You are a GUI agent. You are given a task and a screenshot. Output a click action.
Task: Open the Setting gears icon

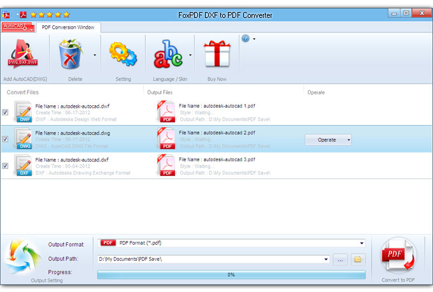pyautogui.click(x=123, y=54)
